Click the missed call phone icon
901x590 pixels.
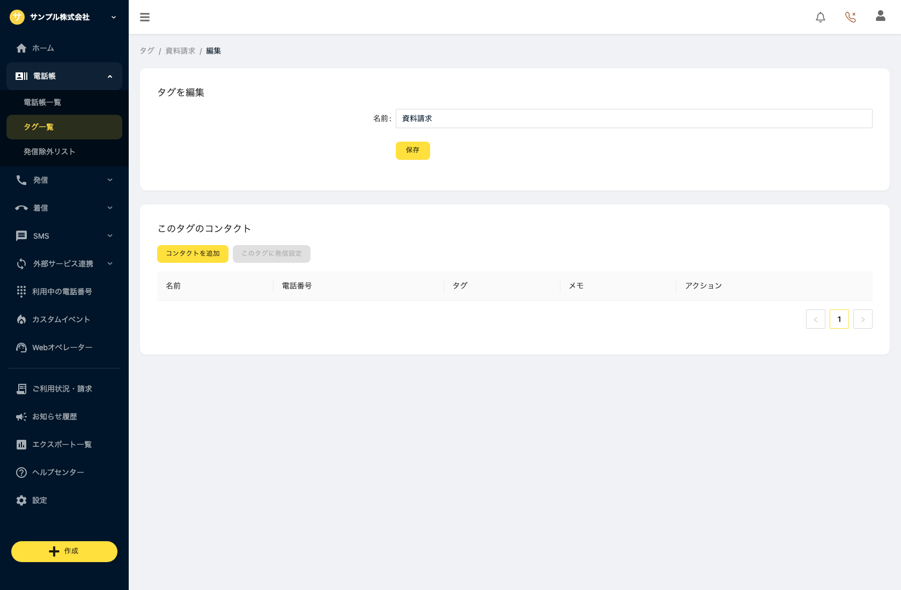tap(851, 17)
